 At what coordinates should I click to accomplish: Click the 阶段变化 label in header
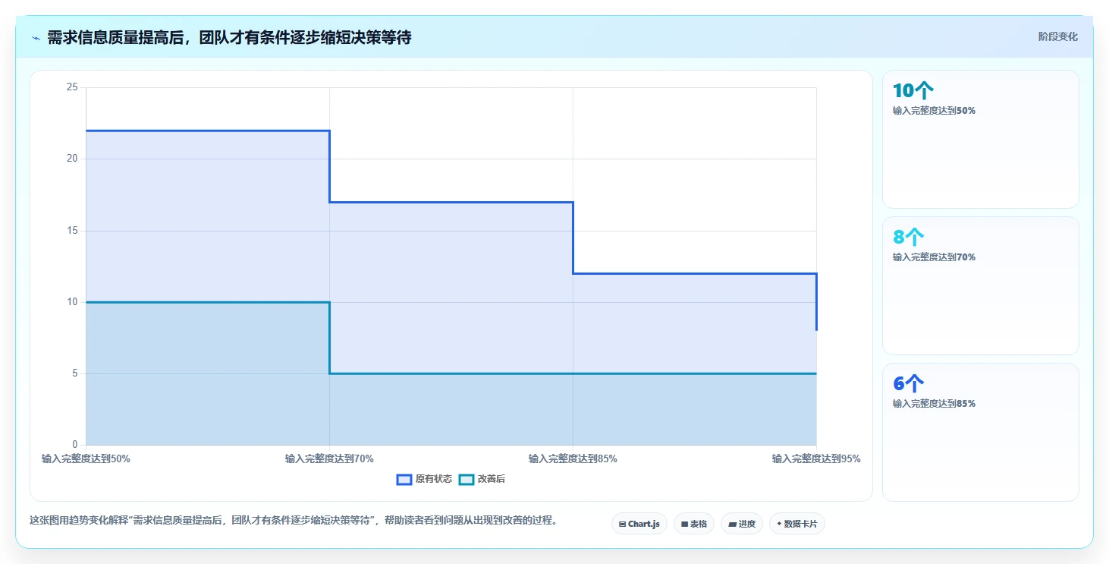click(1057, 36)
